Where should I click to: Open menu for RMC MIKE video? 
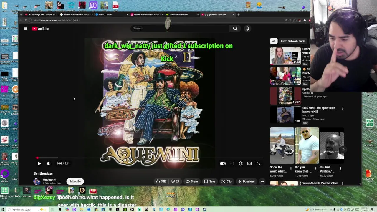coord(343,108)
